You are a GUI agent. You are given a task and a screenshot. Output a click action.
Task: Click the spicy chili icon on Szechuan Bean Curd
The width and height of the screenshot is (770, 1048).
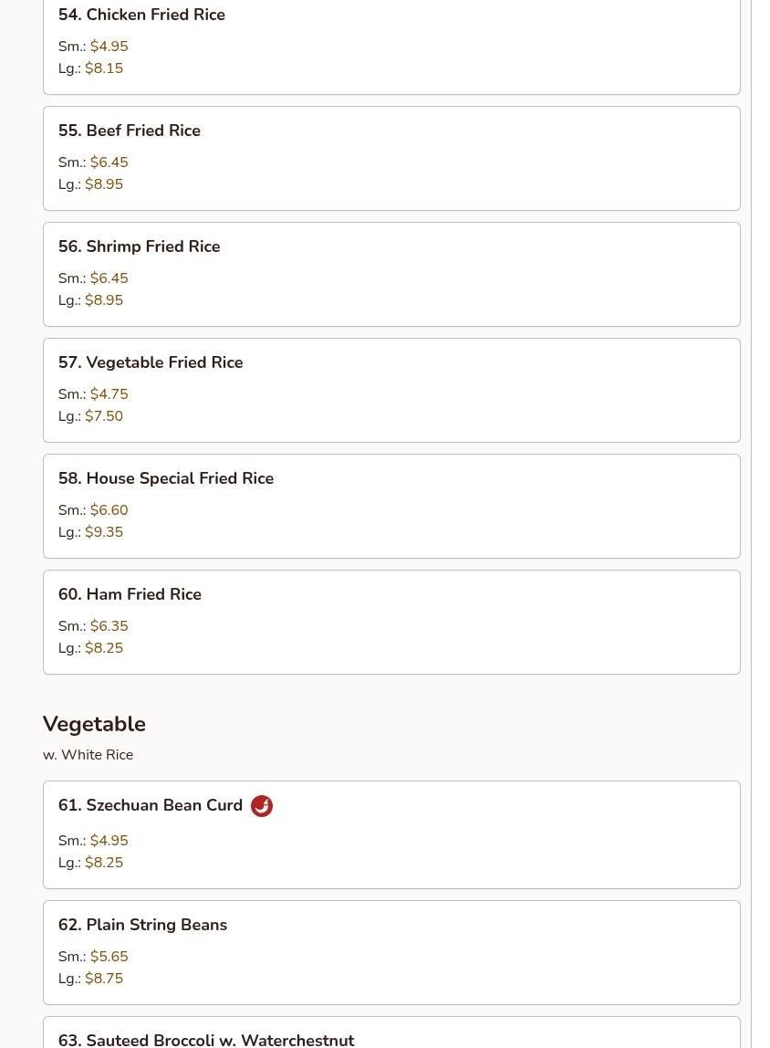pyautogui.click(x=261, y=806)
